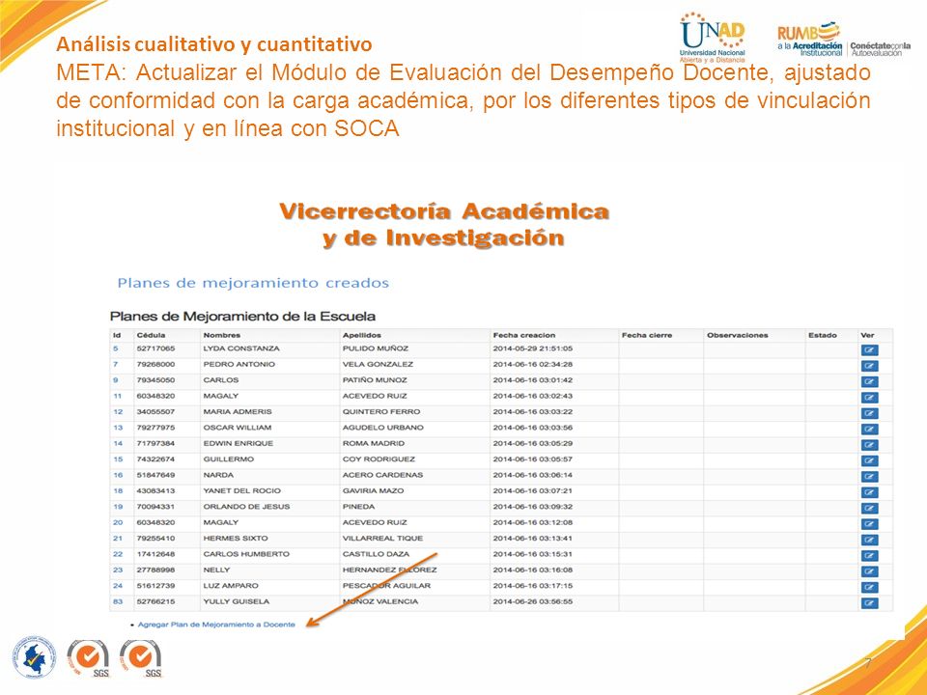
Task: Open the edit icon for Narda Acero Cardenas
Action: [869, 477]
